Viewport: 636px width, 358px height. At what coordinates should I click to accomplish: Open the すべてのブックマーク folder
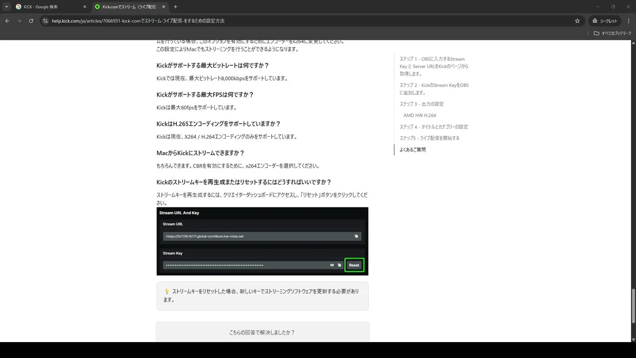tap(613, 33)
